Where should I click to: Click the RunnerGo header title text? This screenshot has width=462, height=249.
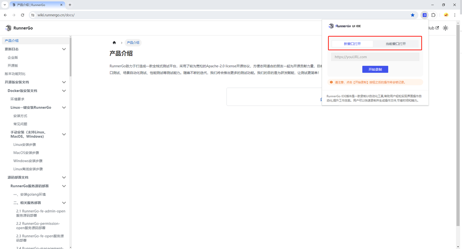pos(23,28)
